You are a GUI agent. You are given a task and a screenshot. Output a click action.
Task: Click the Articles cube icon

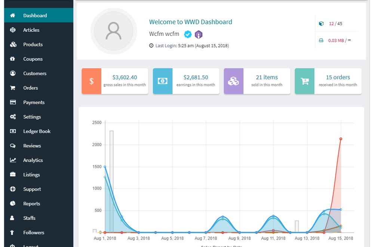coord(13,30)
